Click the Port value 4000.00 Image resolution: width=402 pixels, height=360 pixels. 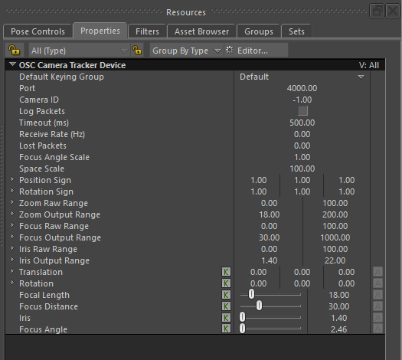[302, 88]
